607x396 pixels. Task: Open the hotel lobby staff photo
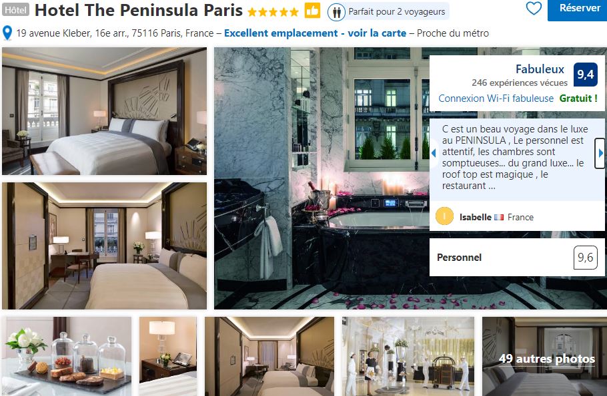click(x=408, y=357)
